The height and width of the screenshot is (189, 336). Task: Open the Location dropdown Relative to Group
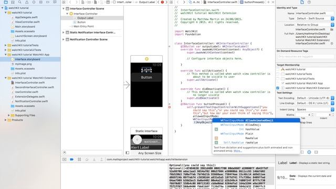tap(314, 25)
